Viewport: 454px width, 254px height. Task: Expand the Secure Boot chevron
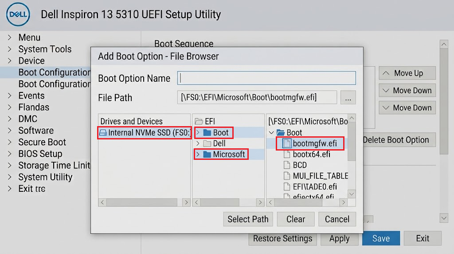10,142
